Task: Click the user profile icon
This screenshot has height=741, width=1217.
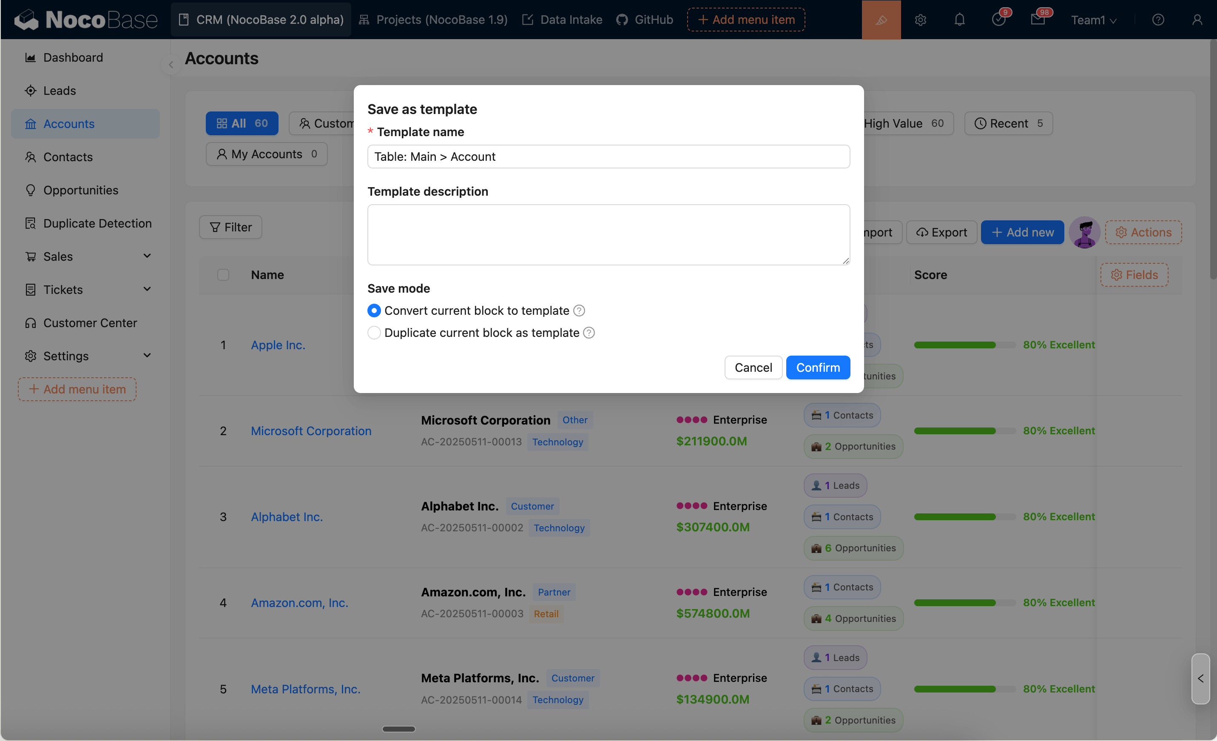Action: tap(1197, 20)
